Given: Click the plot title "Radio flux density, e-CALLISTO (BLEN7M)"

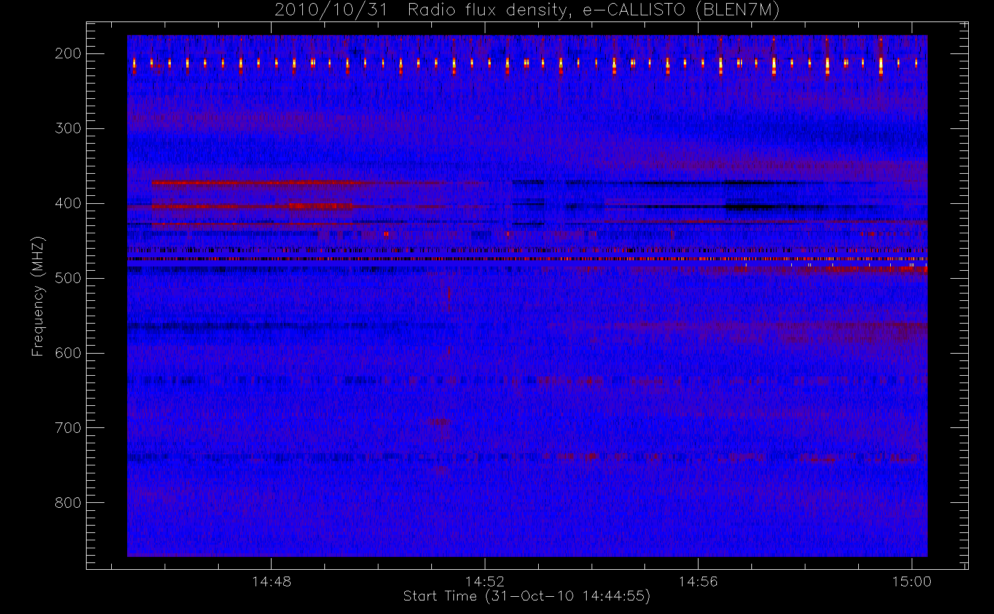Looking at the screenshot, I should (593, 10).
